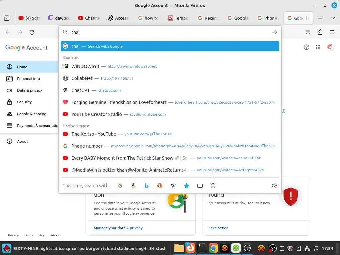Open the '@MediaWin is better than' suggestion
Image resolution: width=340 pixels, height=255 pixels.
pyautogui.click(x=170, y=170)
